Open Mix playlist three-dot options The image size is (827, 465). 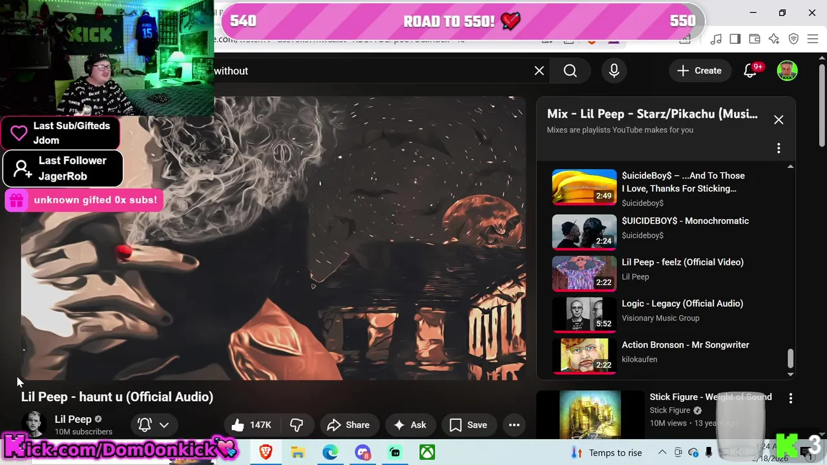point(779,148)
